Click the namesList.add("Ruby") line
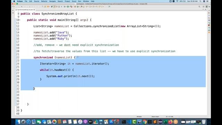The image size is (222, 125). (51, 39)
